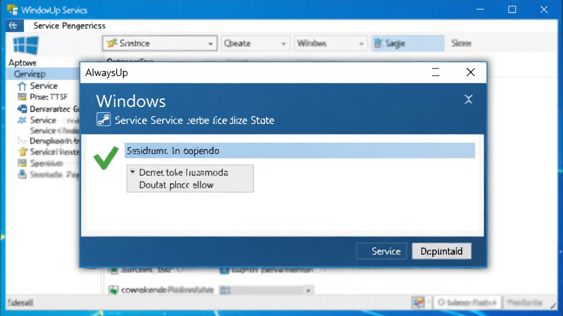Close the inner Windows banner with X
563x316 pixels.
pyautogui.click(x=468, y=99)
